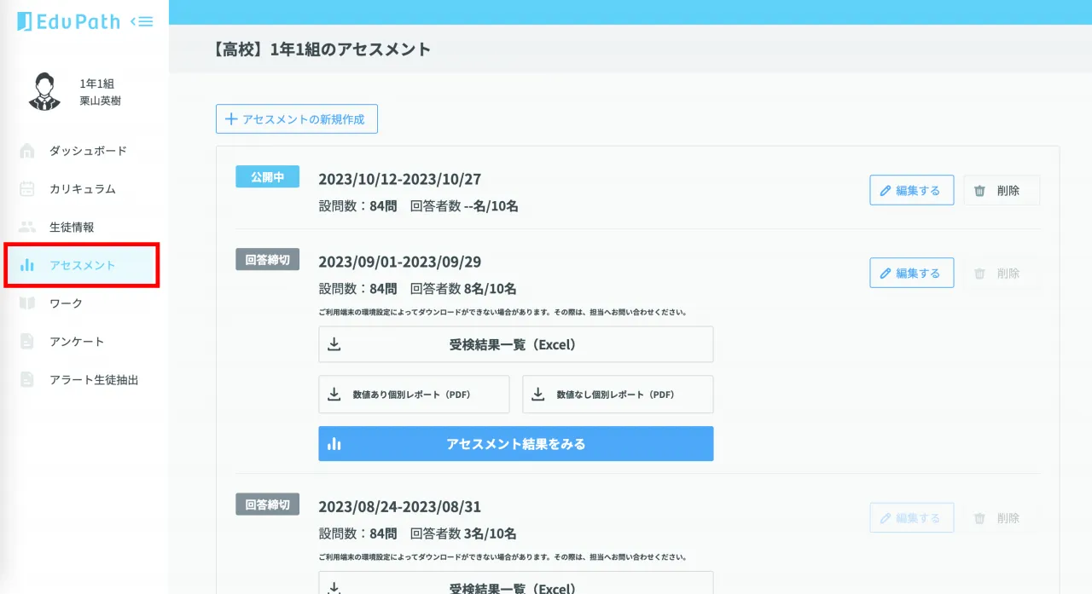Screen dimensions: 1092x594
Task: Edit the 2023/10/12-2023/10/27 assessment
Action: [x=912, y=190]
